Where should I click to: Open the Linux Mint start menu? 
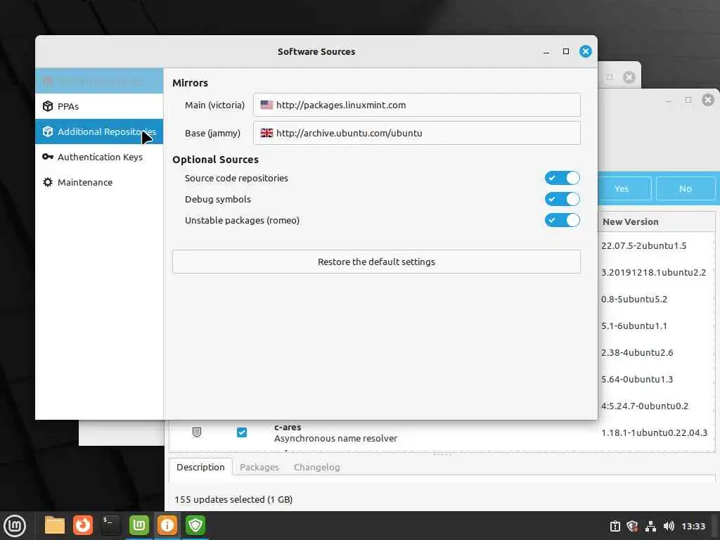(x=15, y=525)
